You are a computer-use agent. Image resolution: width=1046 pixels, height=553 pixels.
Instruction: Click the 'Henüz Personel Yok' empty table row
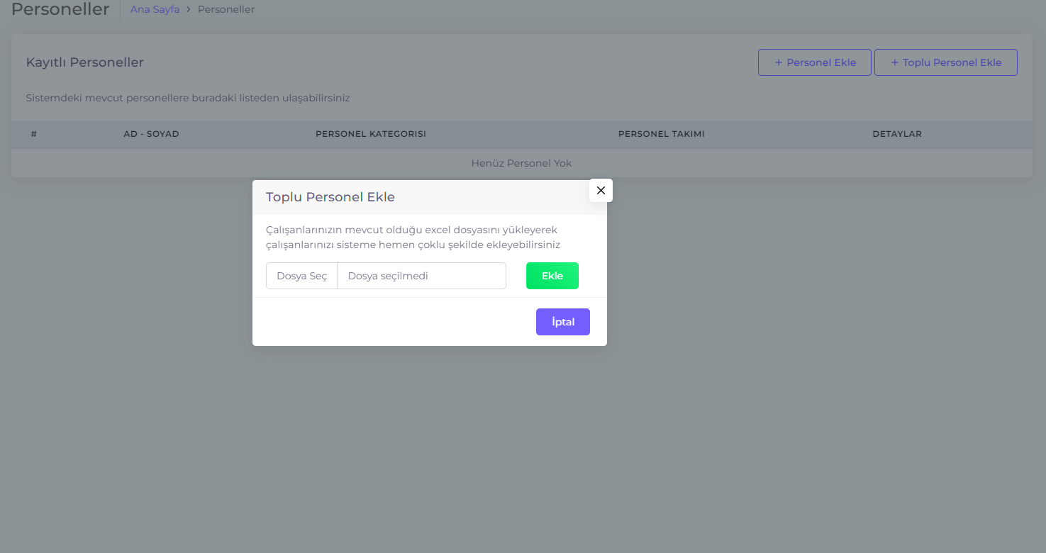coord(521,163)
